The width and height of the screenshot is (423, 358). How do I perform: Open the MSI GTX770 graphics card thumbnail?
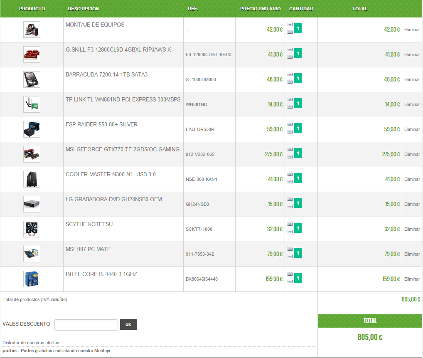coord(32,154)
